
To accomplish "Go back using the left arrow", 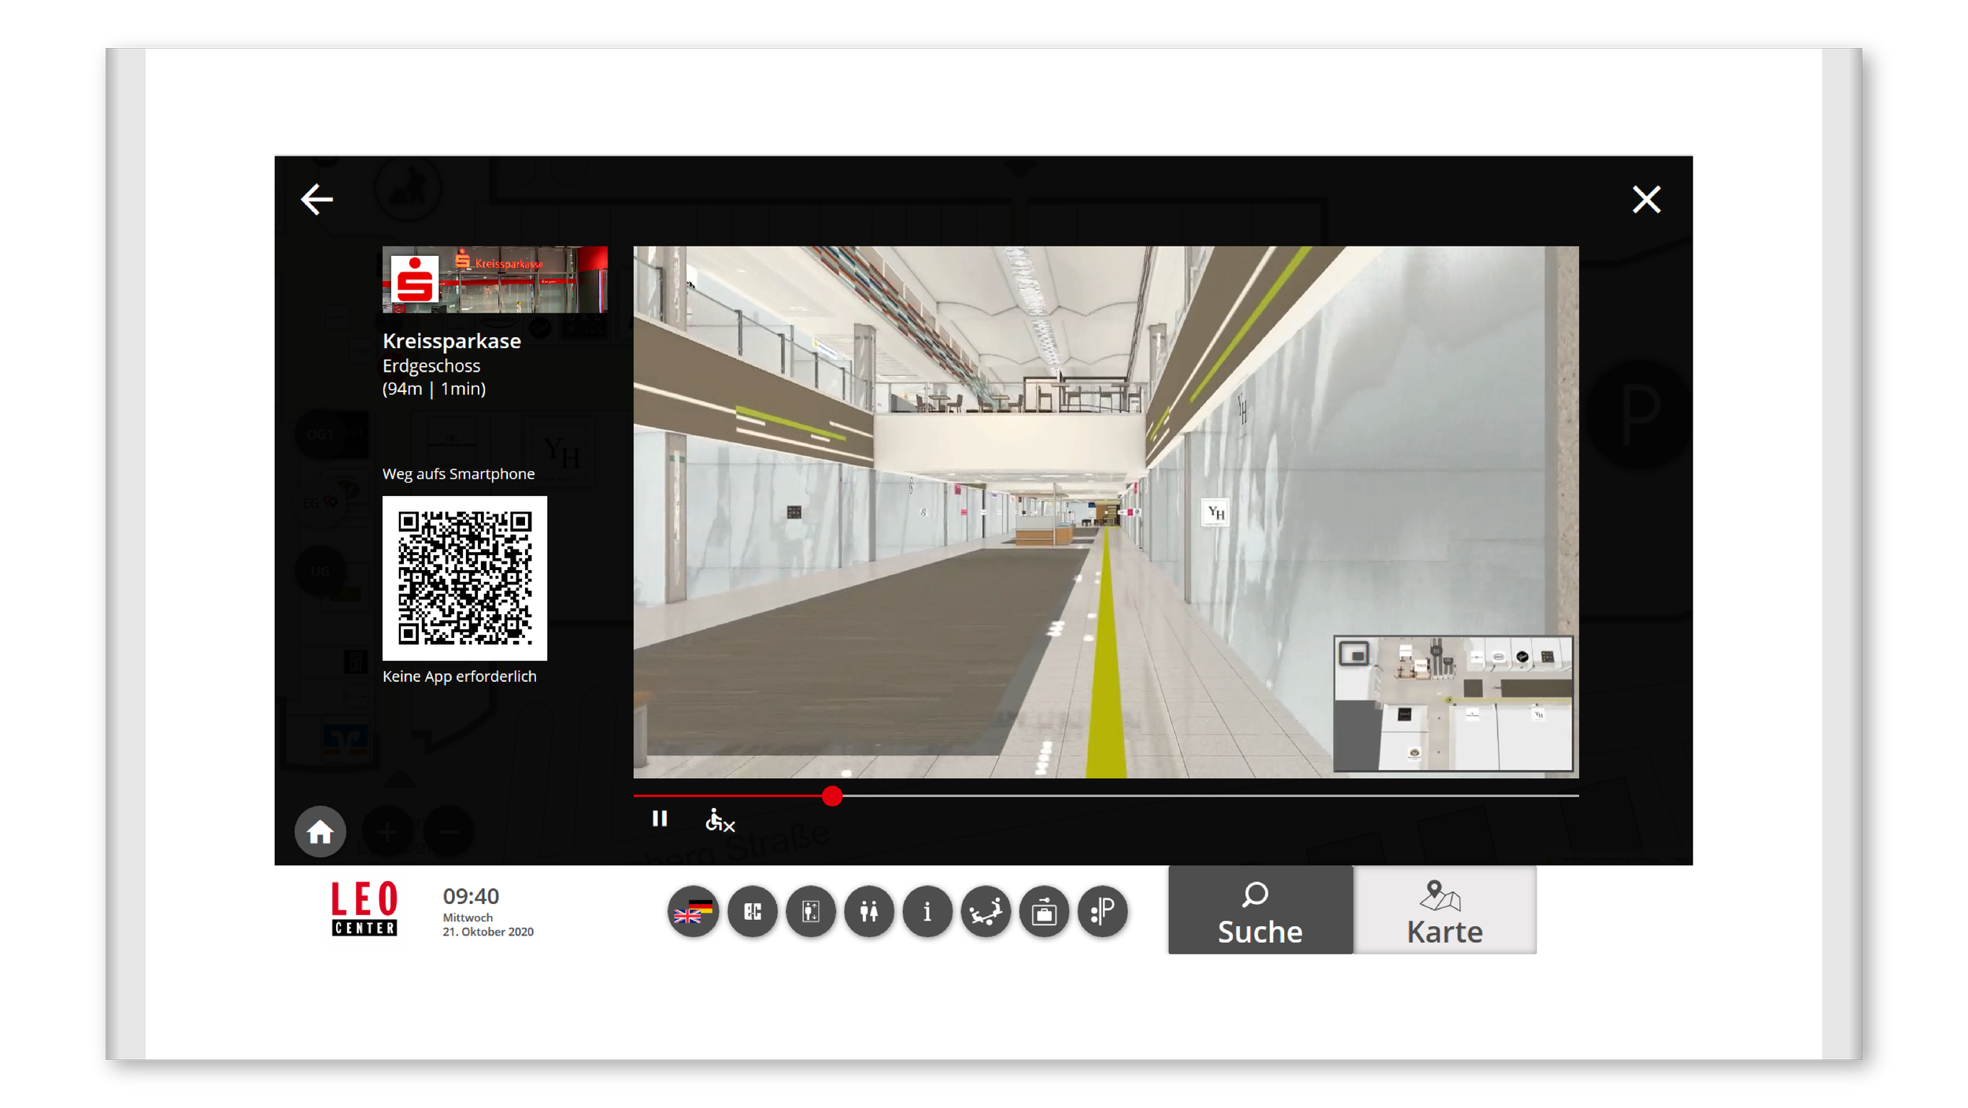I will (x=316, y=199).
